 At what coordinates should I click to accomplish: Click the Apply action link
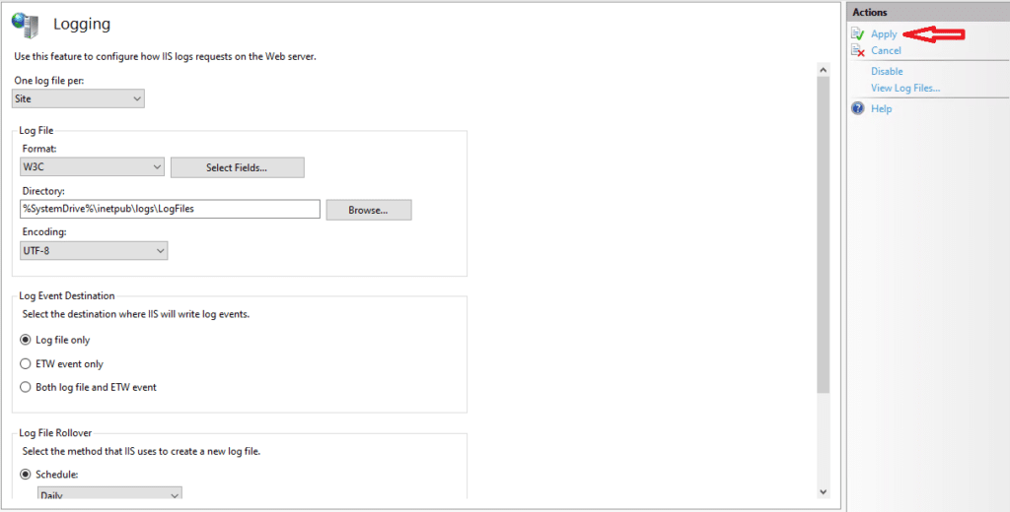(884, 34)
